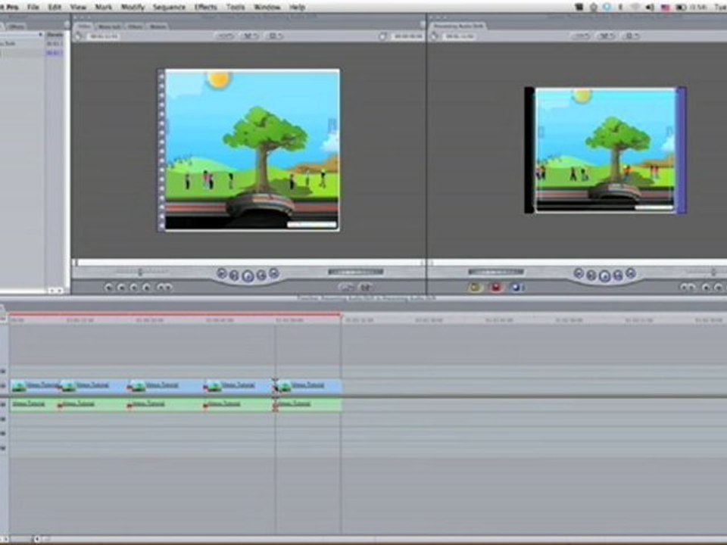Open the Sequence menu
The width and height of the screenshot is (727, 545).
168,7
